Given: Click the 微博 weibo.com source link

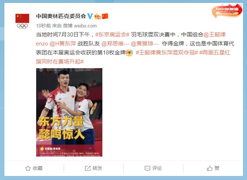Looking at the screenshot, I should click(x=80, y=26).
